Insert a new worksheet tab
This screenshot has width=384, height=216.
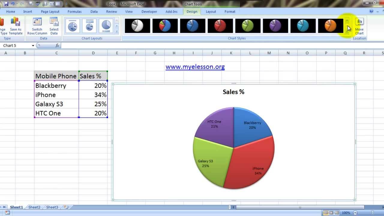point(66,207)
